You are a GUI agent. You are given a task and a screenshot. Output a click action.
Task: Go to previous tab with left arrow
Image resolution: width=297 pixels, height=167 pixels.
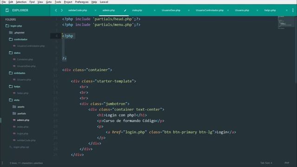[56, 10]
